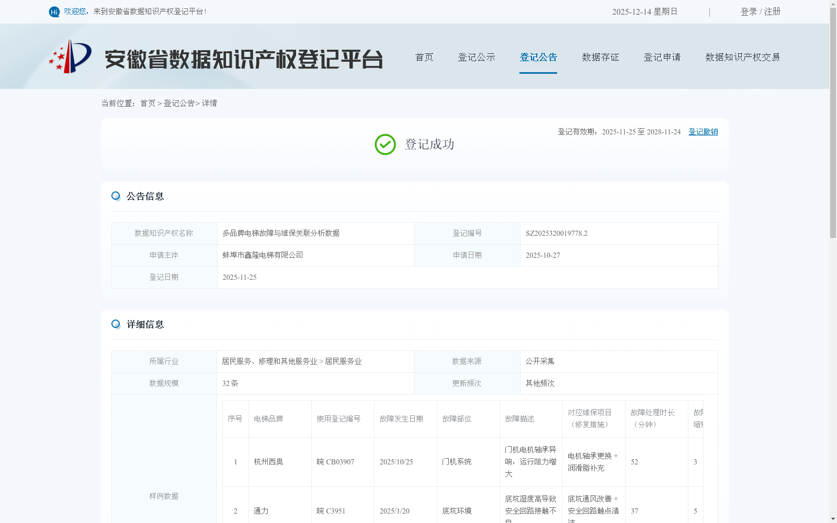The image size is (837, 523).
Task: Click the update frequency value 其他频次
Action: point(540,383)
